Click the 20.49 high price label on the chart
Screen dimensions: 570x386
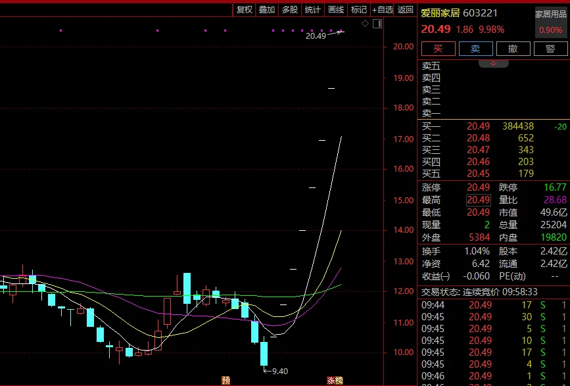pos(316,36)
